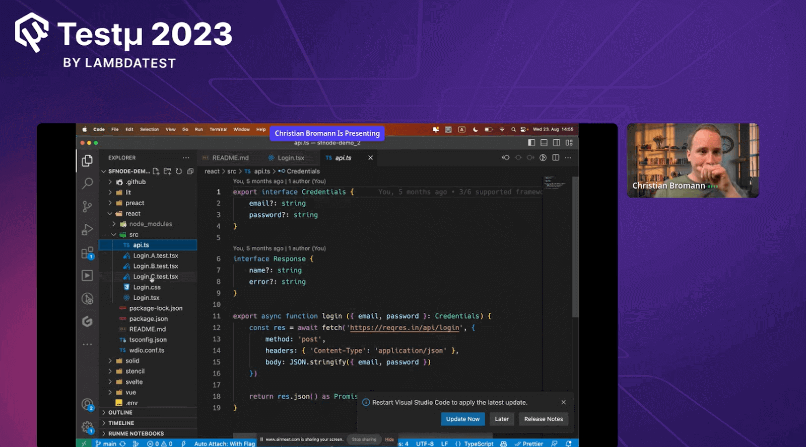Open package.json in explorer
Image resolution: width=806 pixels, height=447 pixels.
(149, 319)
